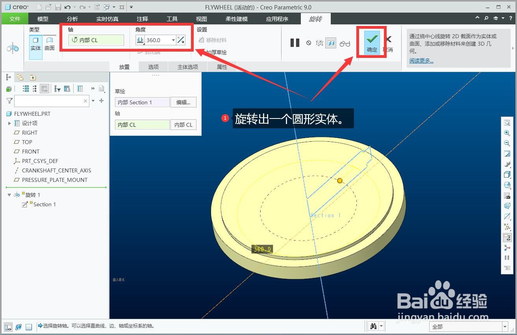Image resolution: width=517 pixels, height=335 pixels.
Task: Click the Windows switcher icon
Action: [107, 7]
